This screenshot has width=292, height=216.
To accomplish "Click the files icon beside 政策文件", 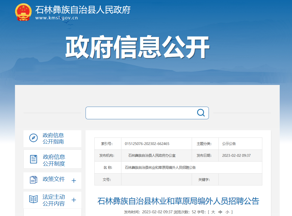I will [x=33, y=180].
